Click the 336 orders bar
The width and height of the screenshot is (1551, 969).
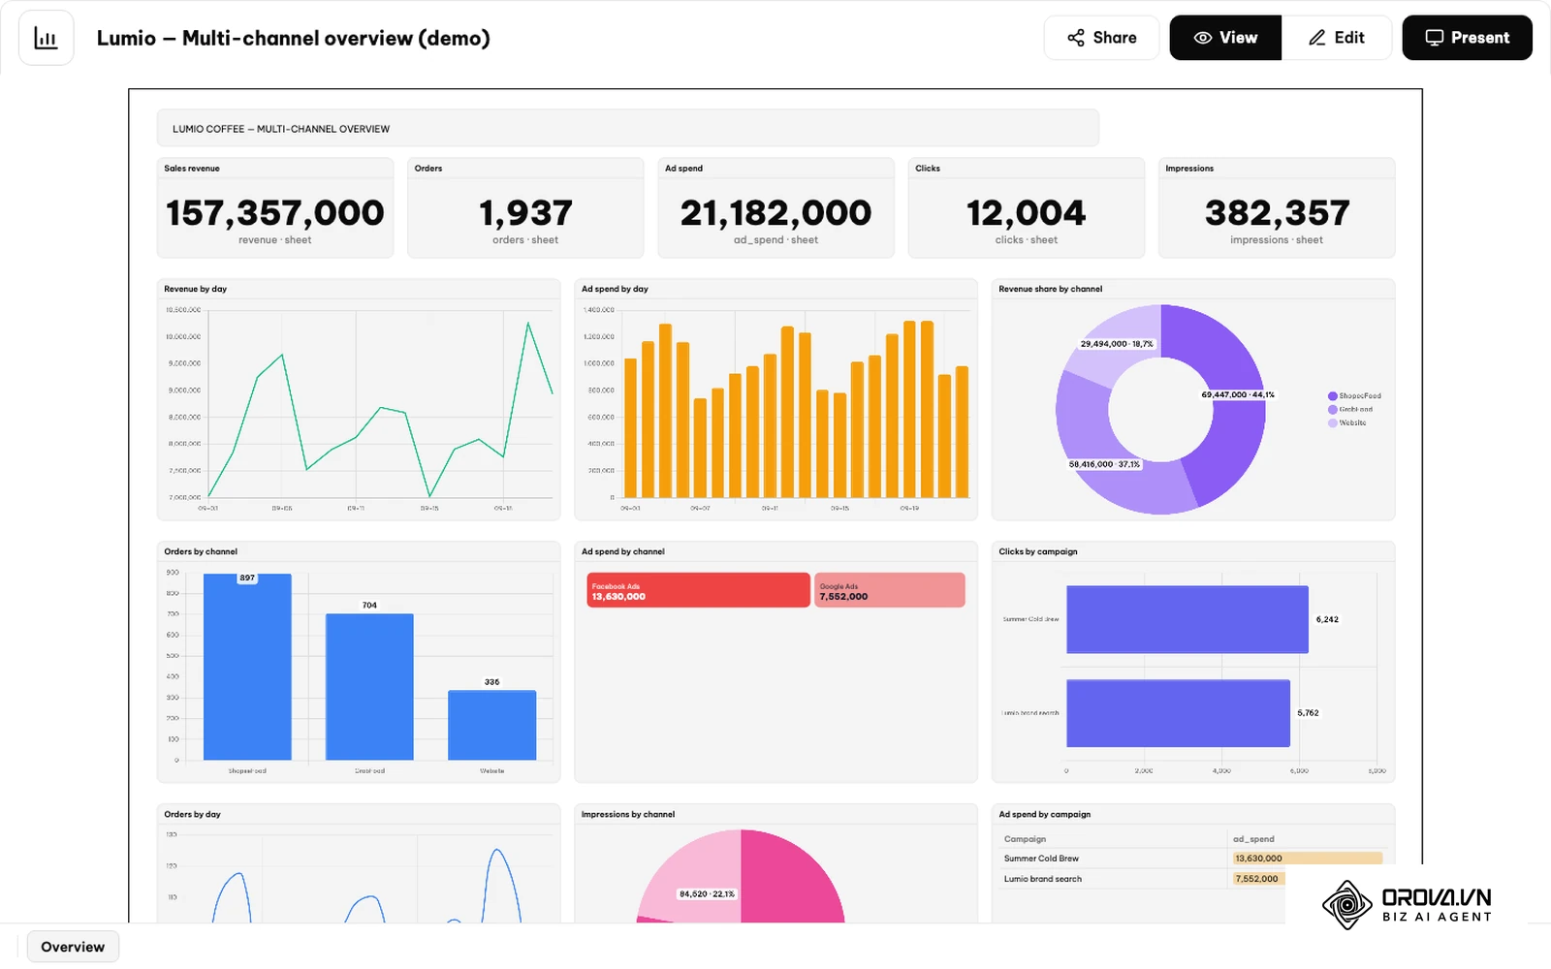[x=491, y=726]
